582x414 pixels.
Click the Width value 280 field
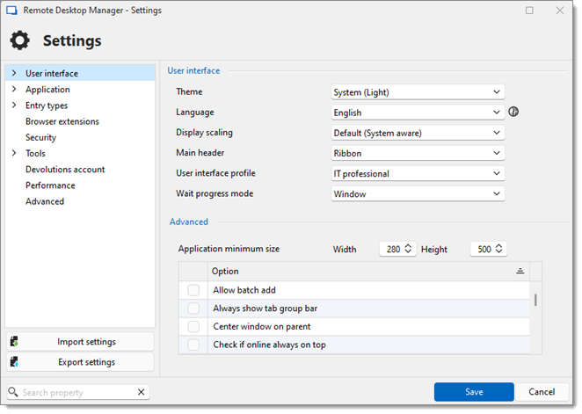click(393, 249)
